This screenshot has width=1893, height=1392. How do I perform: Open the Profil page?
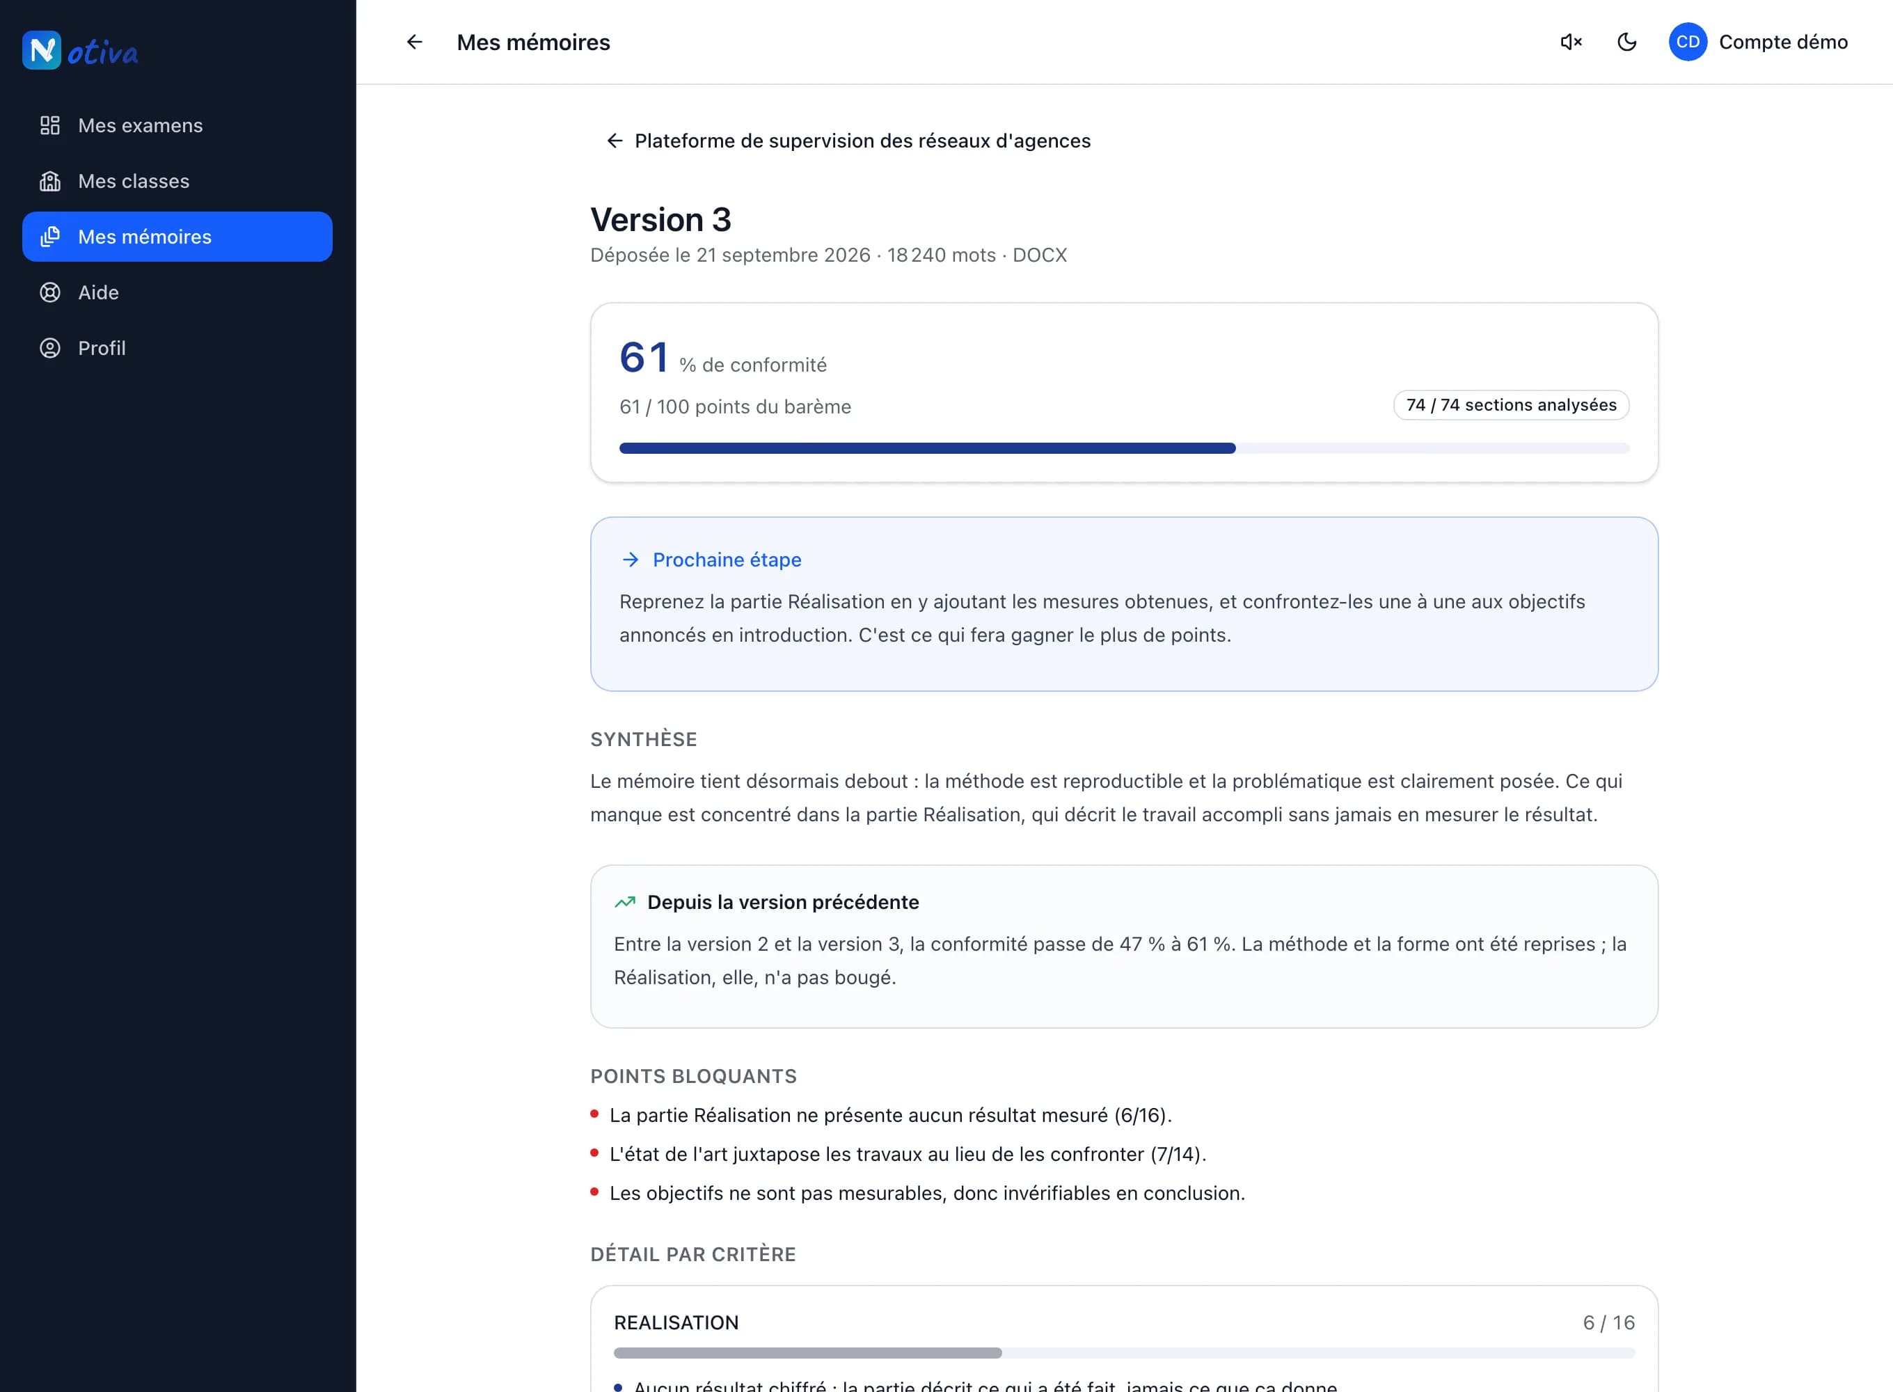click(177, 348)
